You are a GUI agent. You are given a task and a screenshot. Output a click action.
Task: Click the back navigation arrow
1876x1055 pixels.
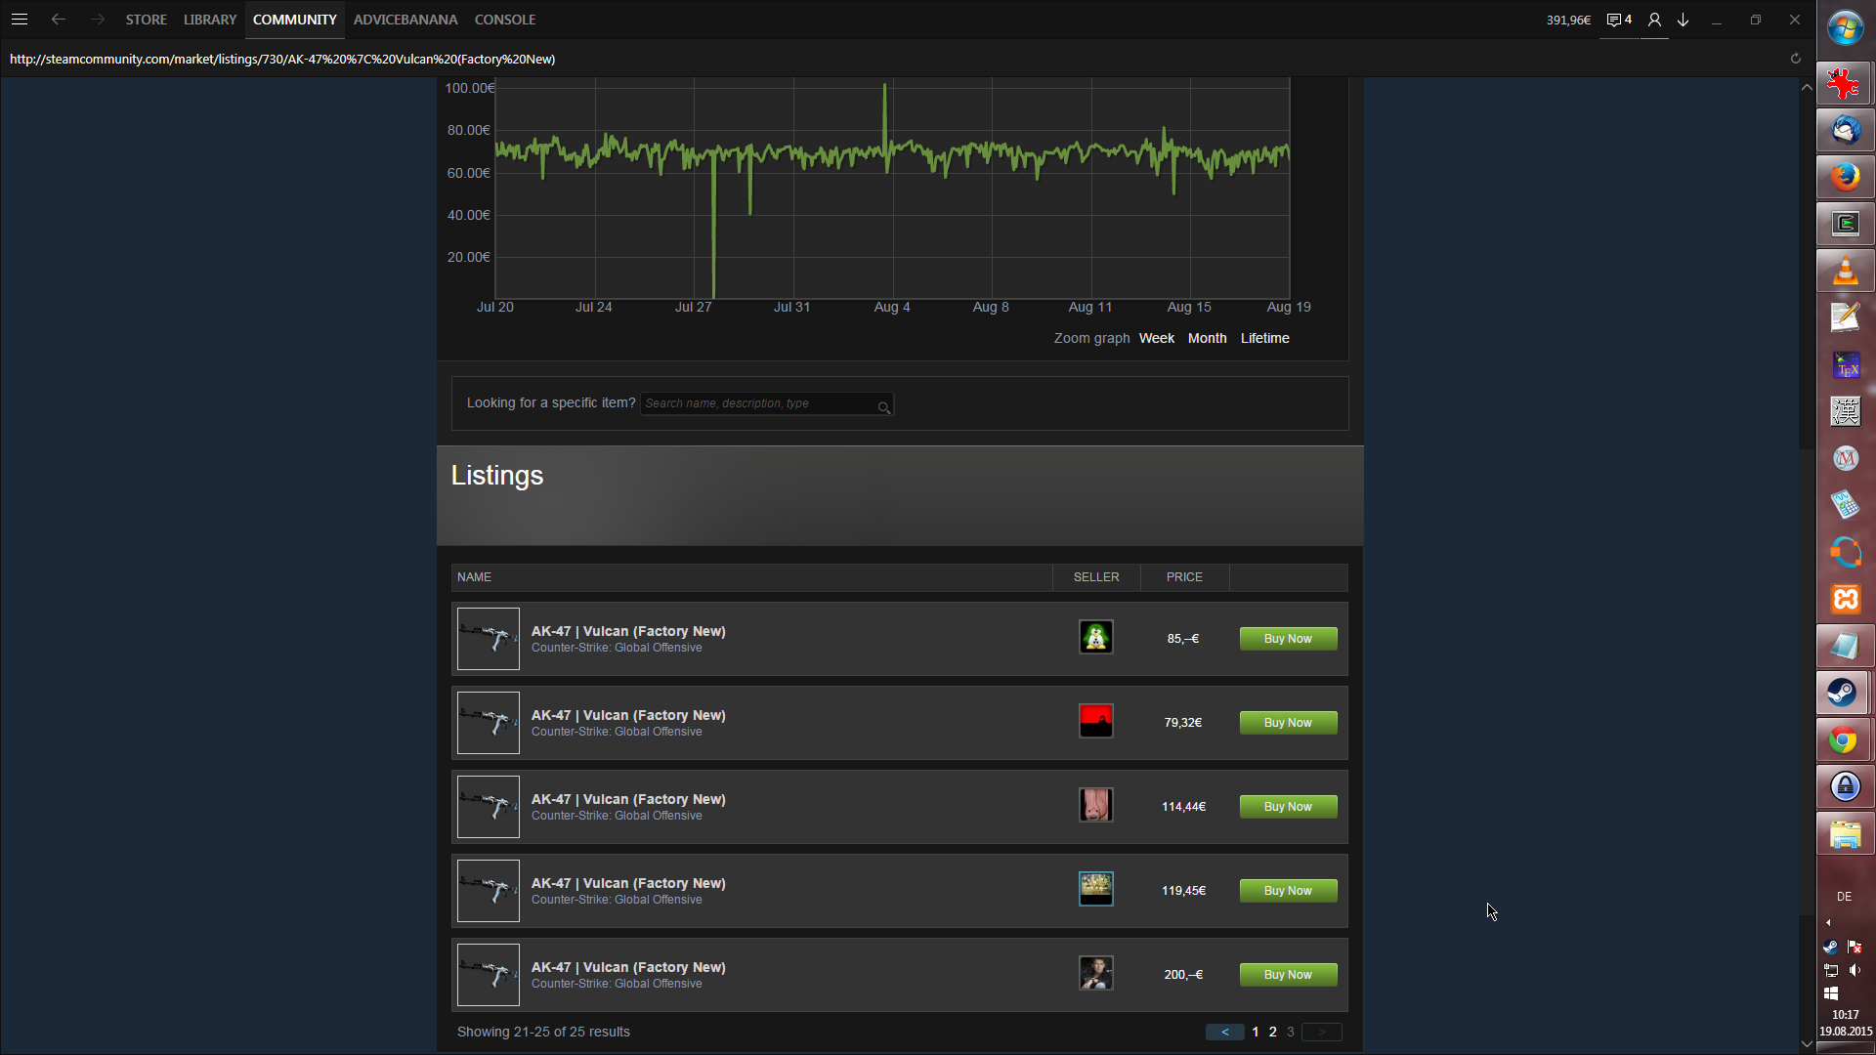click(59, 20)
